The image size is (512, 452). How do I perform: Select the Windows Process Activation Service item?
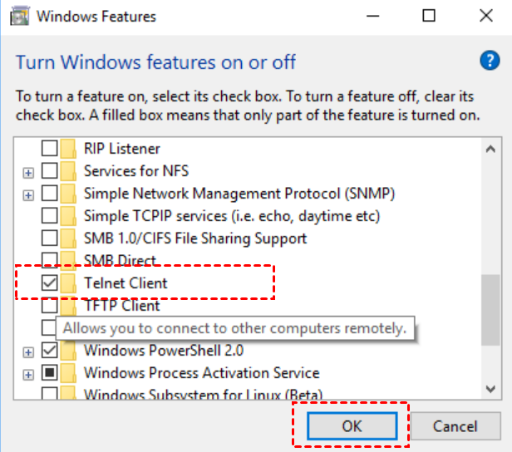click(201, 373)
